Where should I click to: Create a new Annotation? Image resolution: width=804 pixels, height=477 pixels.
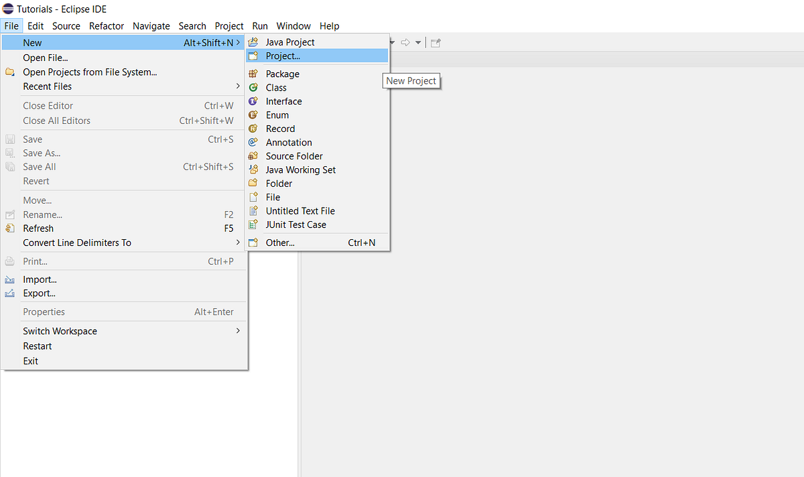pos(288,142)
